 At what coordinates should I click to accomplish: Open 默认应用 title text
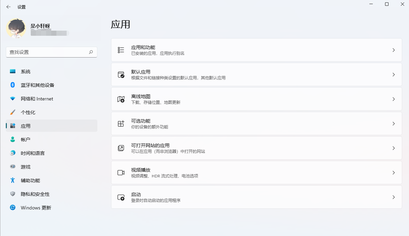pyautogui.click(x=140, y=72)
